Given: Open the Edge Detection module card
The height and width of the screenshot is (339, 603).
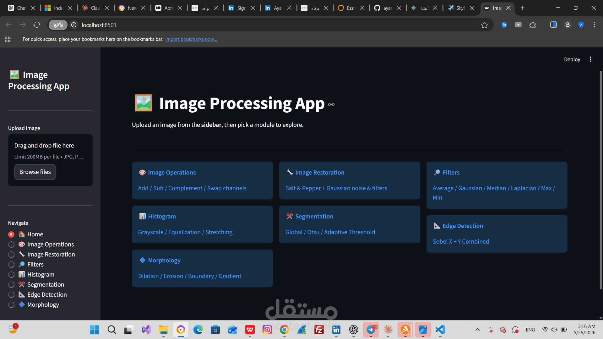Looking at the screenshot, I should (x=497, y=234).
